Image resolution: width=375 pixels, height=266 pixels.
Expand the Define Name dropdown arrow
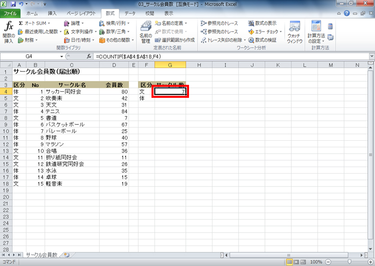point(186,23)
